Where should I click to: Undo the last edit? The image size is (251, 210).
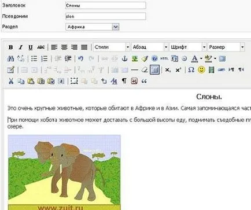tap(81, 58)
